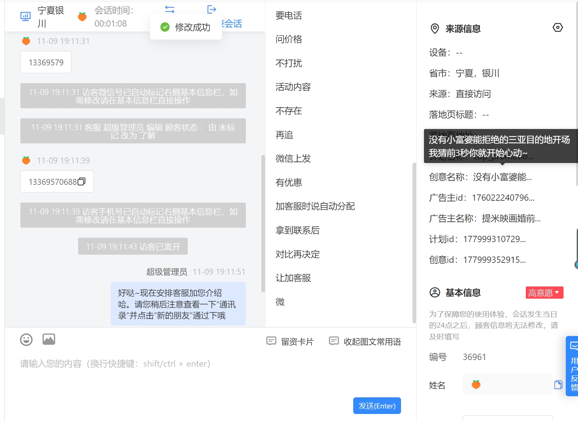Click the 留资卡片 card button
The image size is (578, 421).
290,342
